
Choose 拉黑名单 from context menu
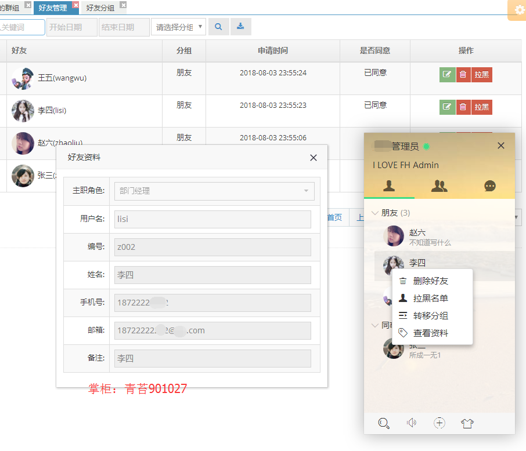(432, 298)
